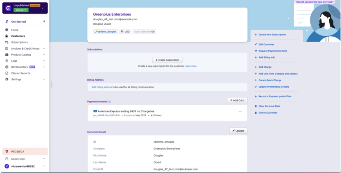This screenshot has width=341, height=173.
Task: Click the Classic Reports icon
Action: point(7,73)
